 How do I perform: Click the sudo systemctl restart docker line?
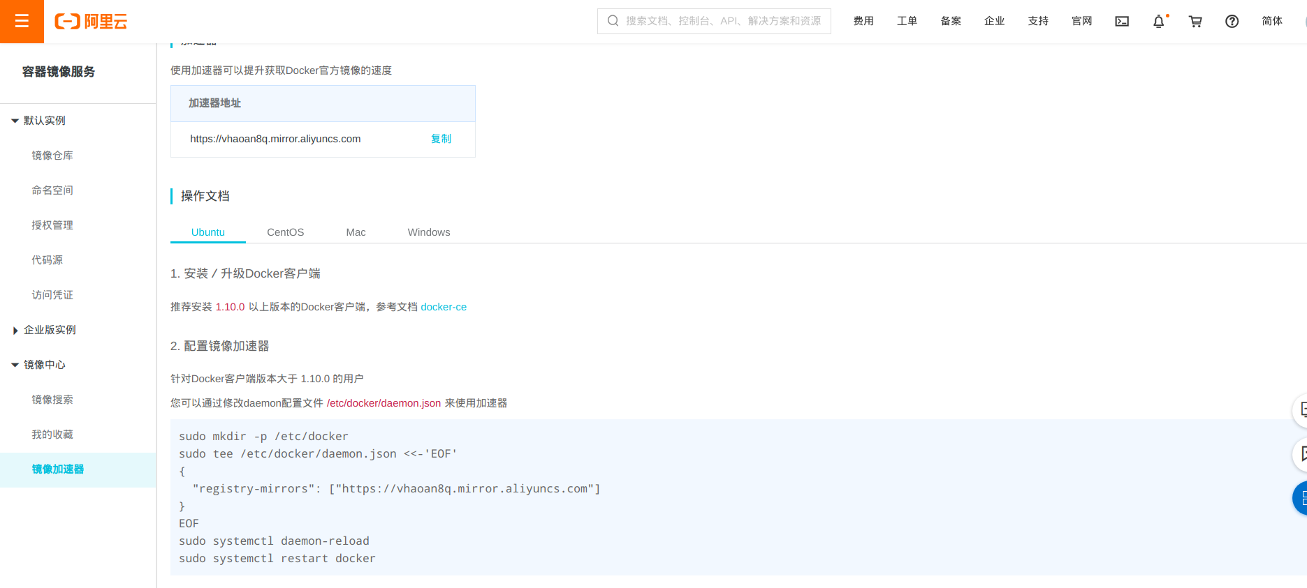click(x=277, y=559)
